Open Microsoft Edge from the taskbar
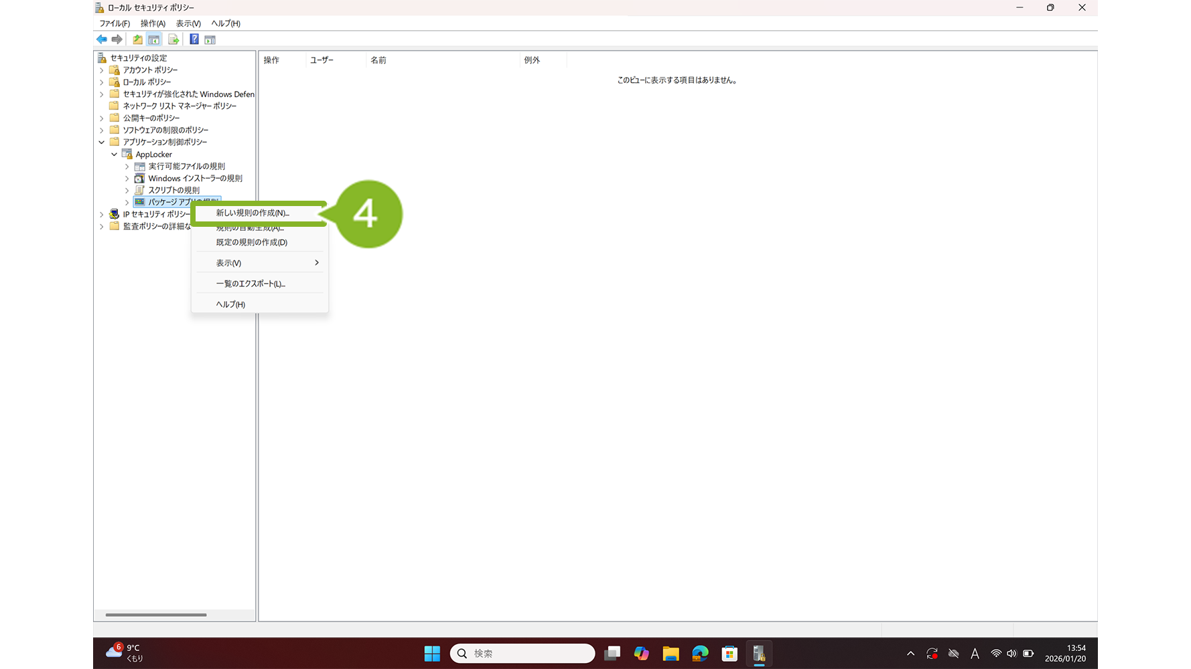Viewport: 1191px width, 669px height. pos(700,654)
